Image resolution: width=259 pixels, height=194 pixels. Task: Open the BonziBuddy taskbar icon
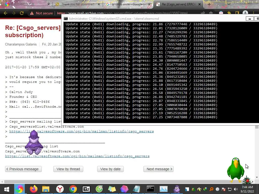(177, 189)
